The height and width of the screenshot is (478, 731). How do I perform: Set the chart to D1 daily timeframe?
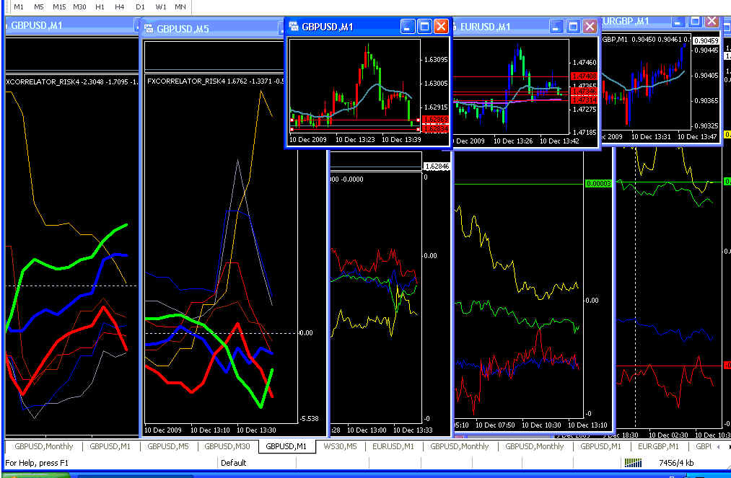pyautogui.click(x=140, y=6)
